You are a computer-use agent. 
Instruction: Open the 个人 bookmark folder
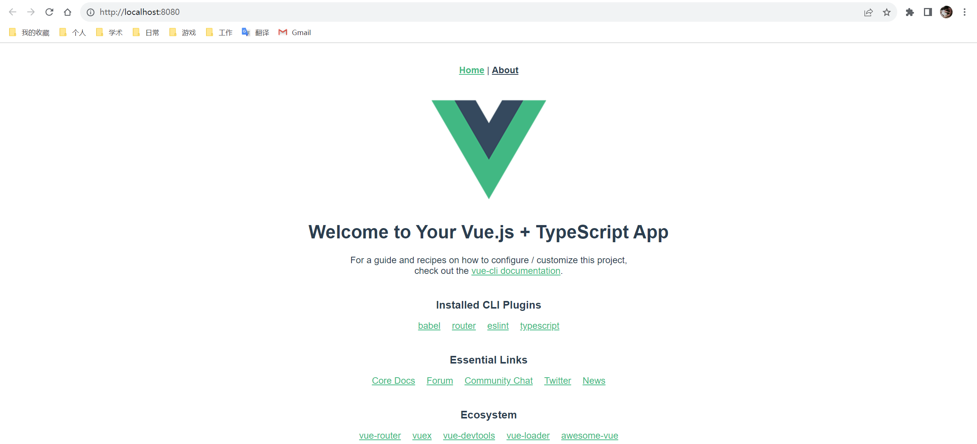[73, 32]
